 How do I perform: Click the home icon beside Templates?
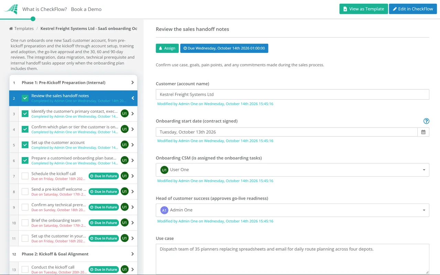pos(11,29)
